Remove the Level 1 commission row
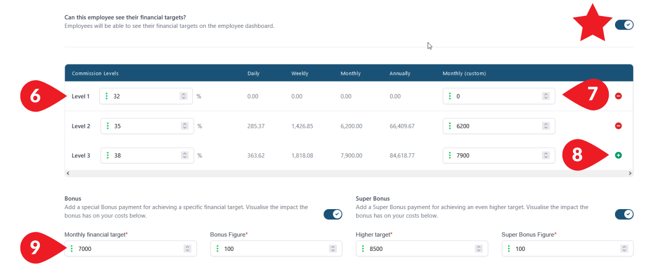The height and width of the screenshot is (269, 645). point(618,96)
